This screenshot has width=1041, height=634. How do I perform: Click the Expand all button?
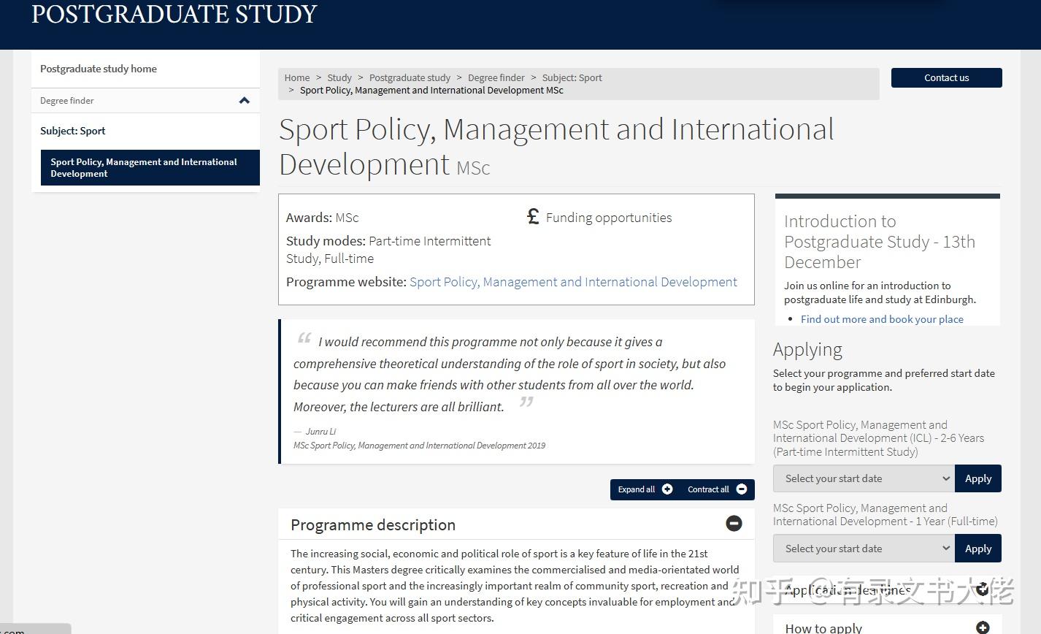point(645,489)
